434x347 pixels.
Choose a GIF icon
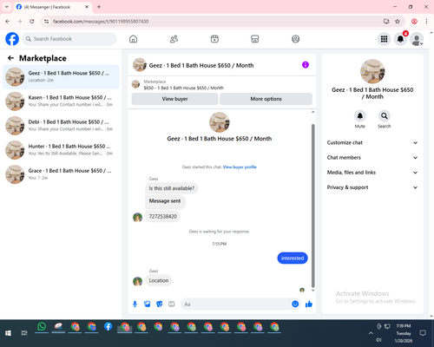(172, 304)
